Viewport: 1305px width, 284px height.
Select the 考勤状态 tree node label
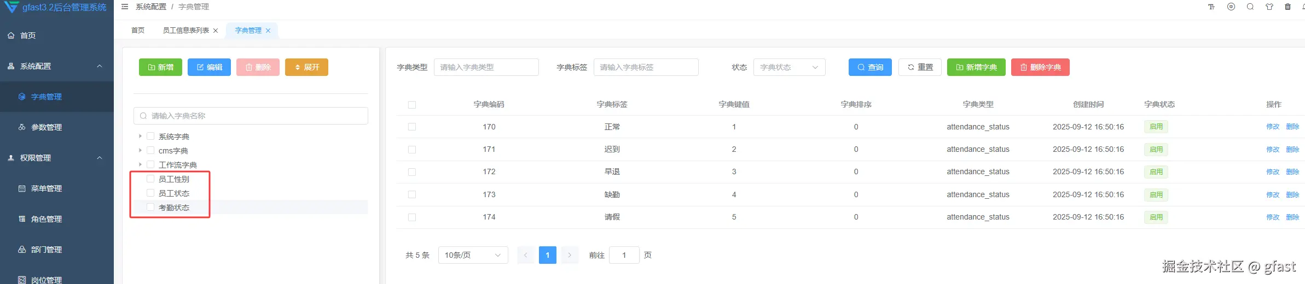point(174,208)
